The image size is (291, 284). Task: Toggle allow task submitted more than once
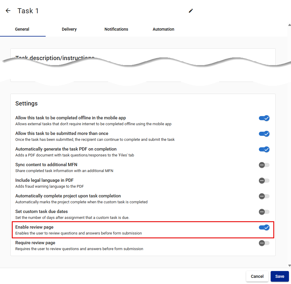[x=264, y=134]
